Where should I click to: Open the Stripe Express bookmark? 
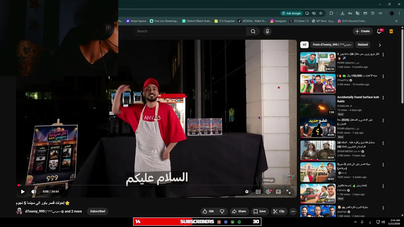tap(136, 21)
